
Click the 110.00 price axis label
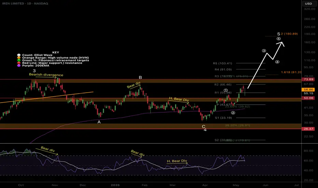point(309,61)
